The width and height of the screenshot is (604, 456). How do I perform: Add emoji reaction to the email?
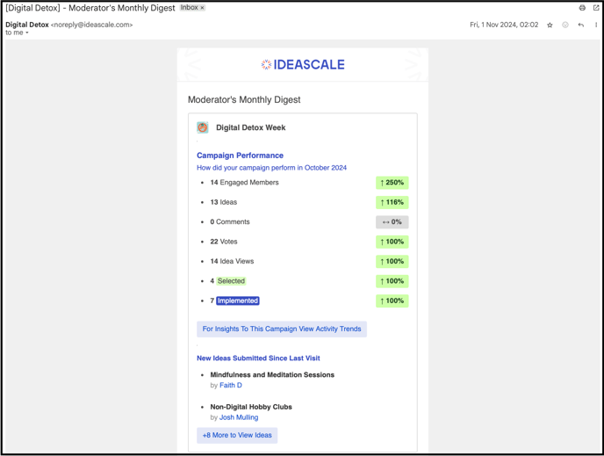point(565,25)
